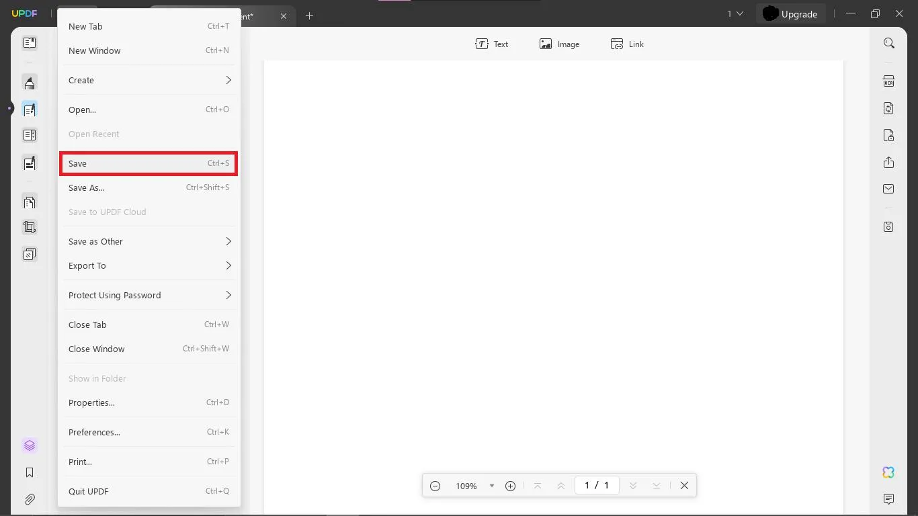Choose Save As... menu entry
The width and height of the screenshot is (918, 516).
coord(149,187)
